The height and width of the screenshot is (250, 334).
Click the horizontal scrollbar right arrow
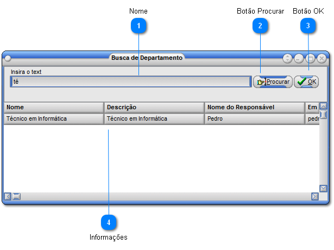click(315, 196)
